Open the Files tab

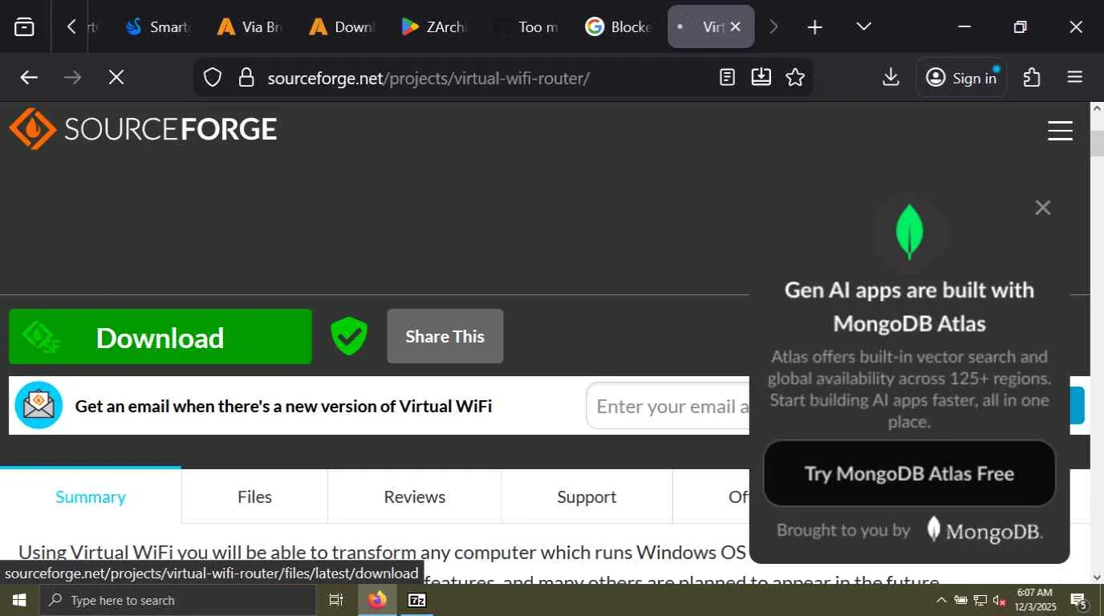(254, 496)
